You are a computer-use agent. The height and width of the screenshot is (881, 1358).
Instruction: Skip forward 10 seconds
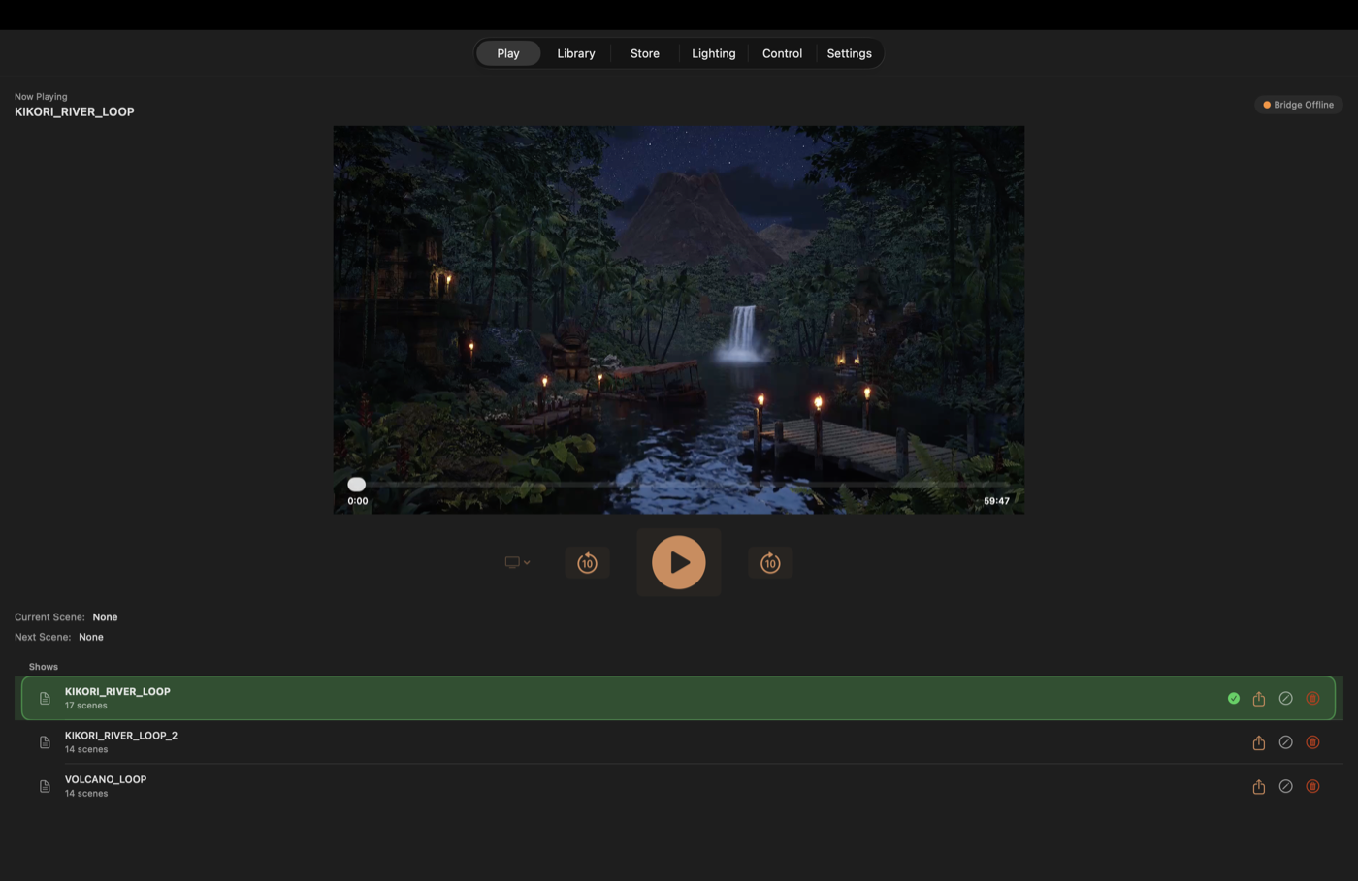point(770,562)
